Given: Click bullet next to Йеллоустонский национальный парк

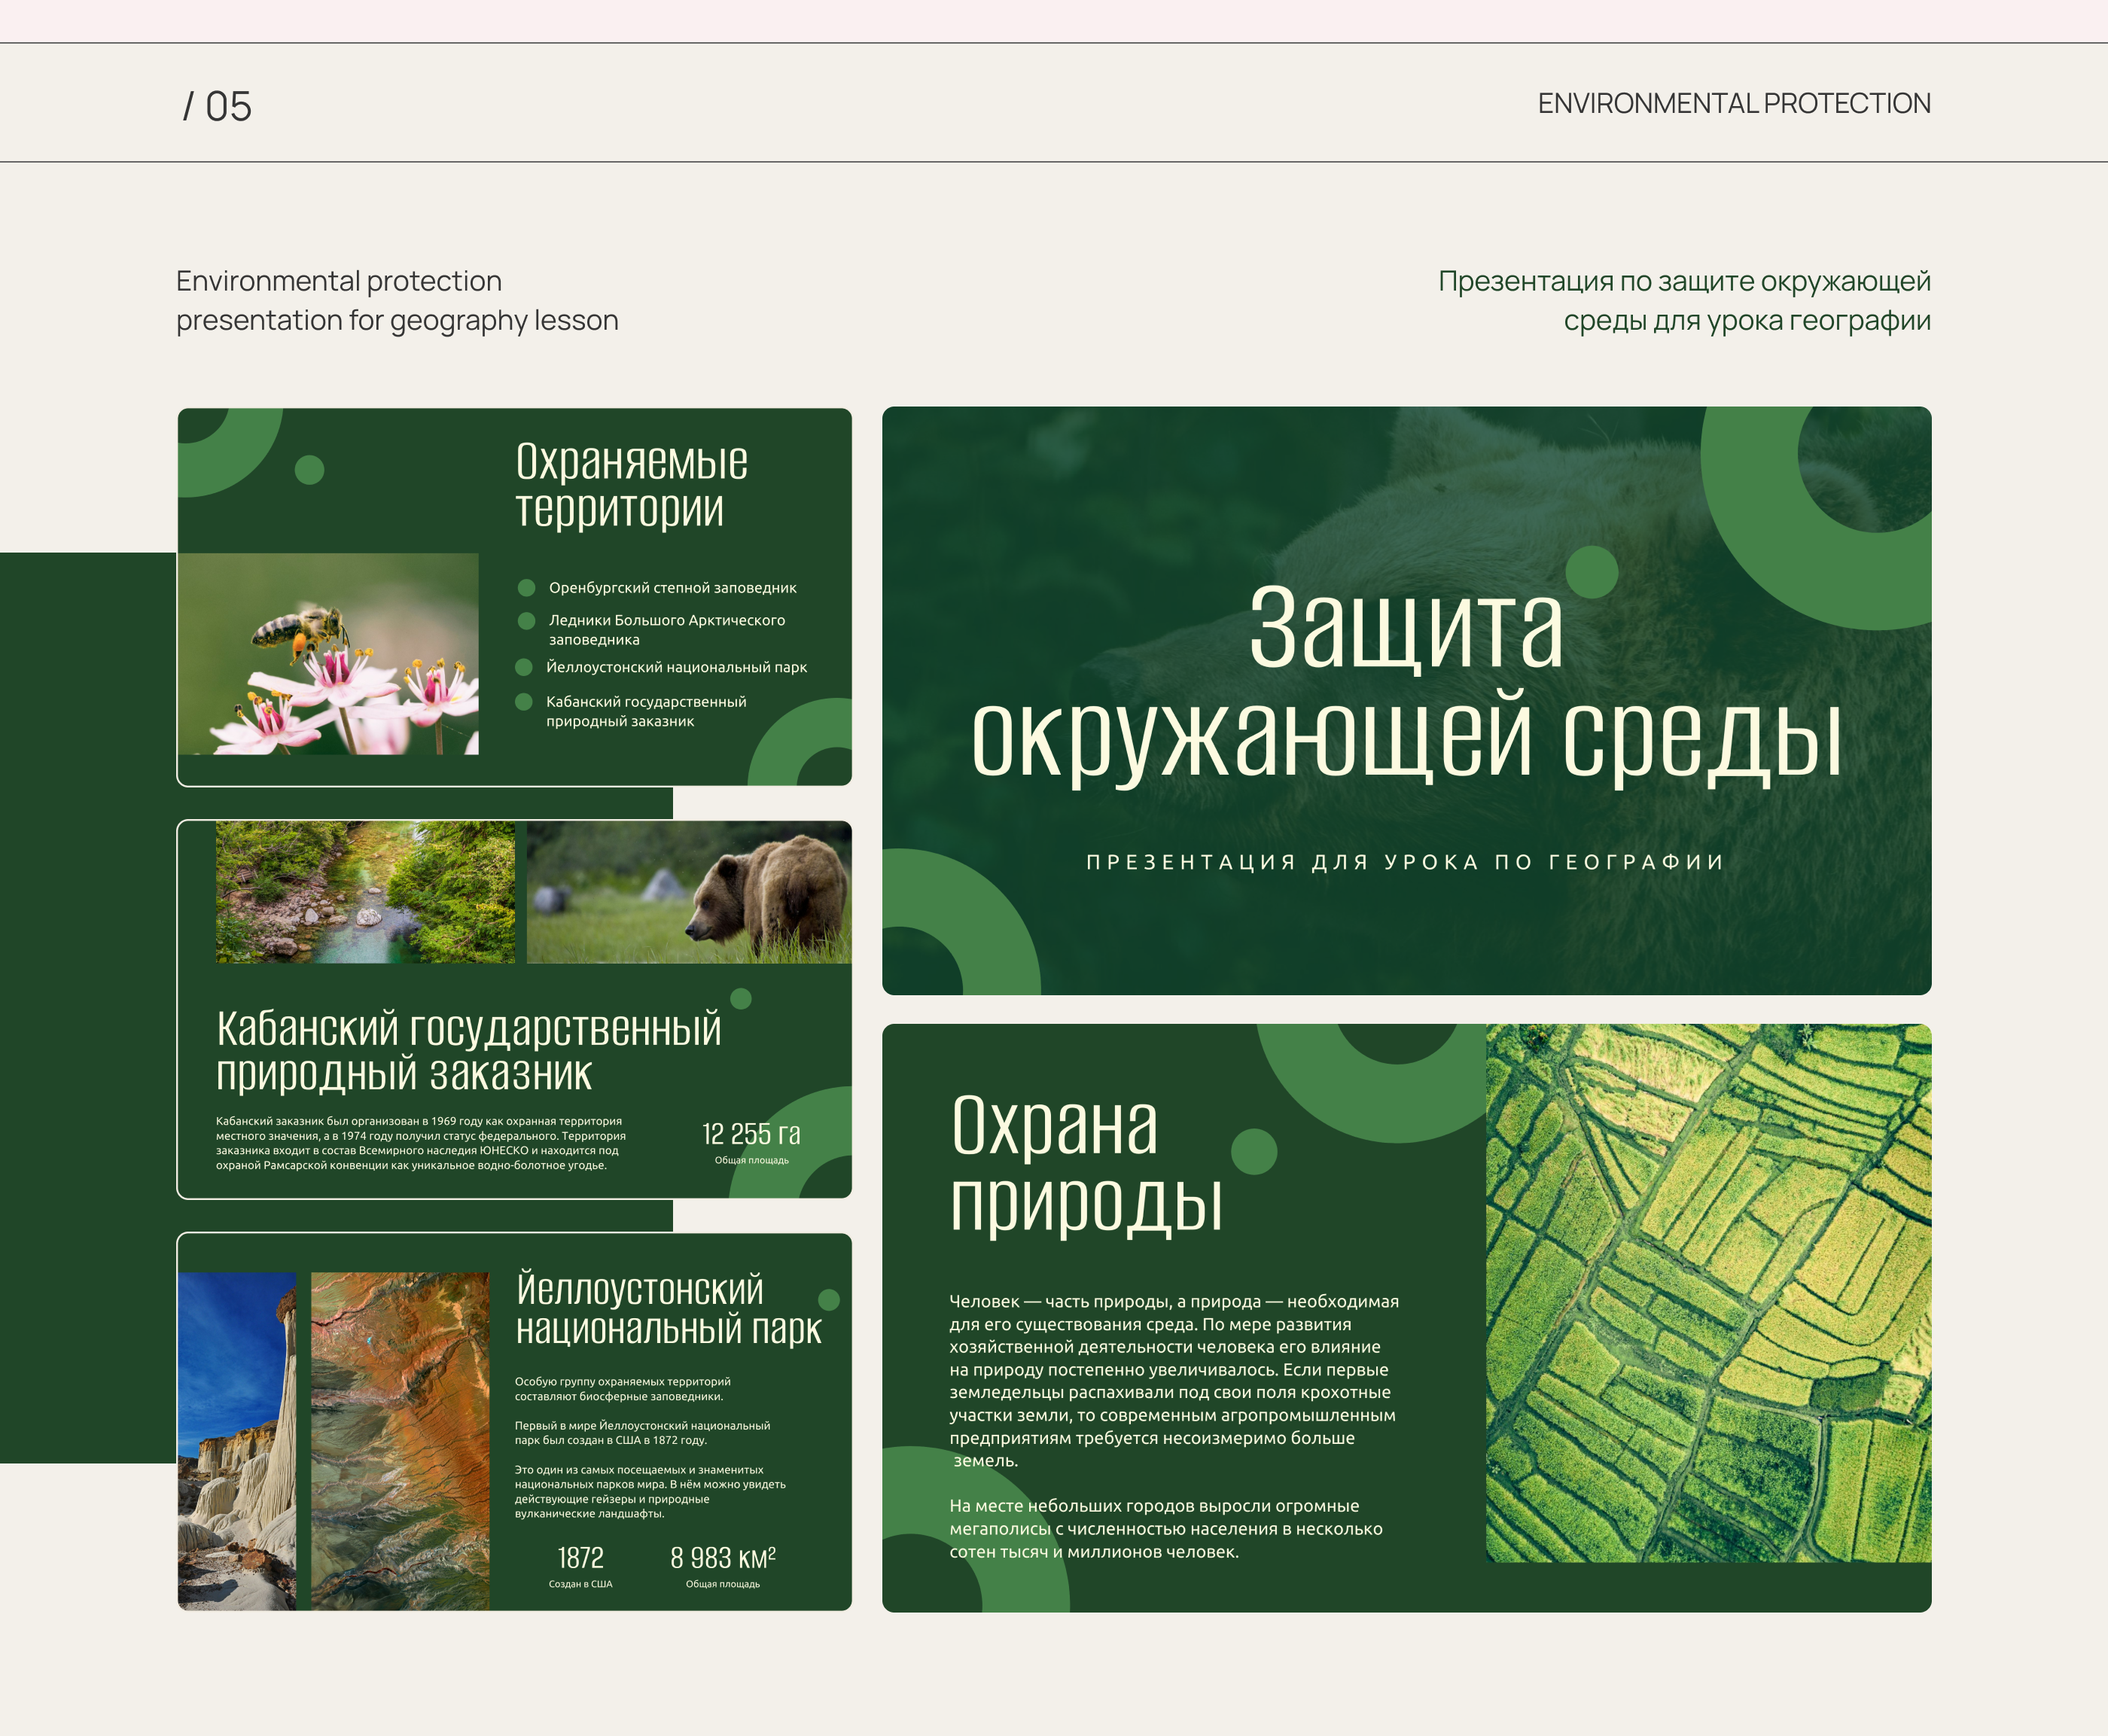Looking at the screenshot, I should pos(523,667).
